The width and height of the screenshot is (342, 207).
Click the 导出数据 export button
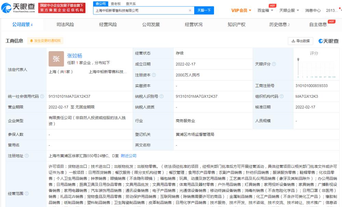[x=301, y=41]
